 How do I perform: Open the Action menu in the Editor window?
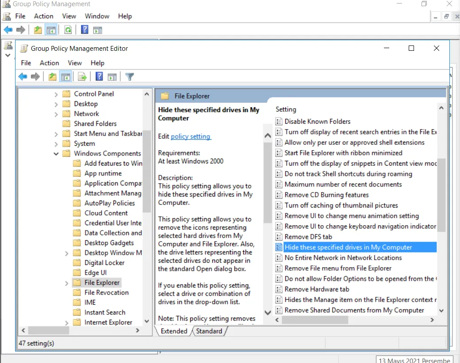point(49,63)
